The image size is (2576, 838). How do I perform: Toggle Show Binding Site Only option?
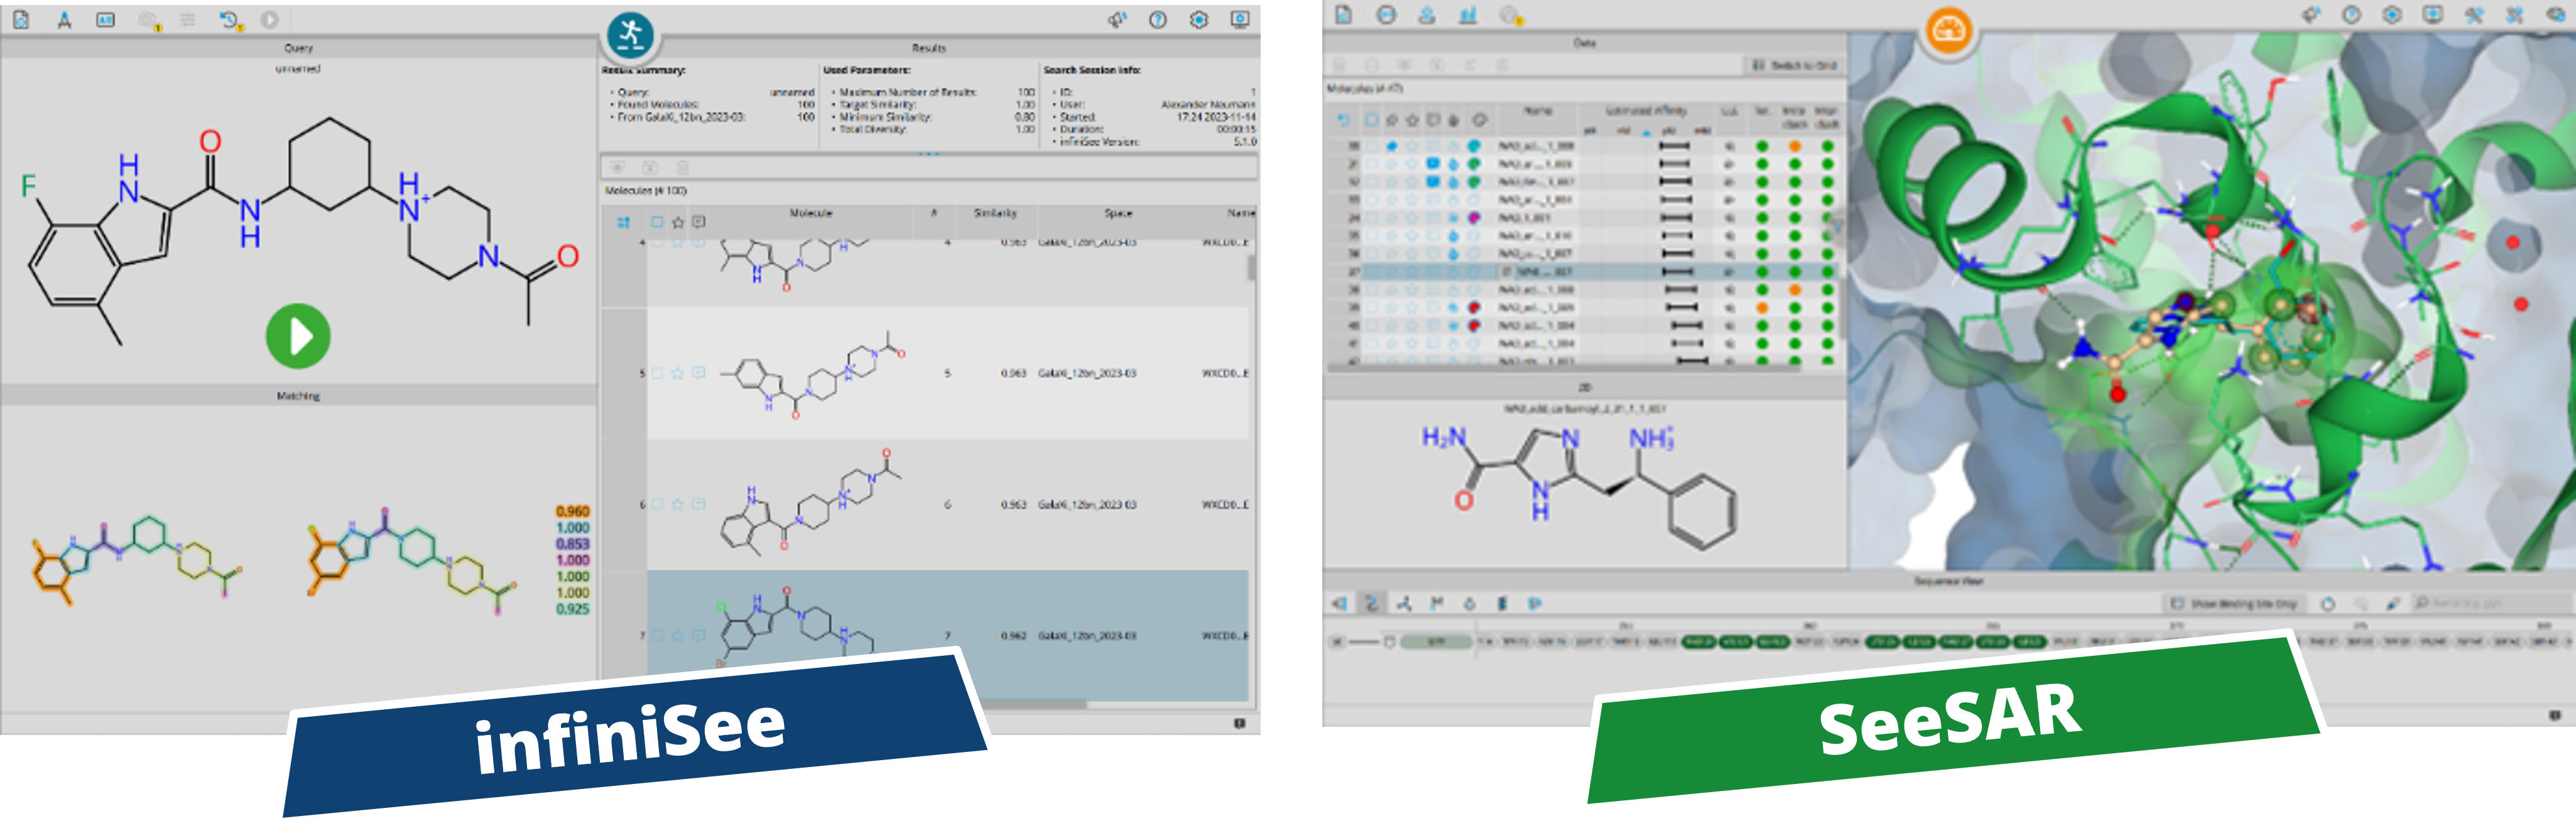[2235, 604]
